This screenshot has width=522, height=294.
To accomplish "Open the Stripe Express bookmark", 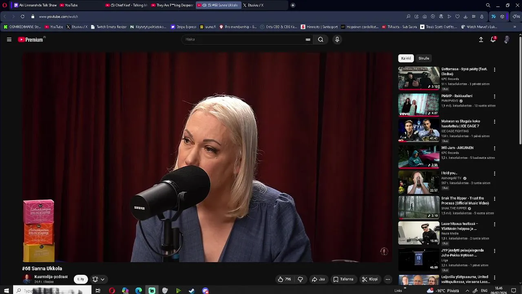I will pyautogui.click(x=184, y=27).
